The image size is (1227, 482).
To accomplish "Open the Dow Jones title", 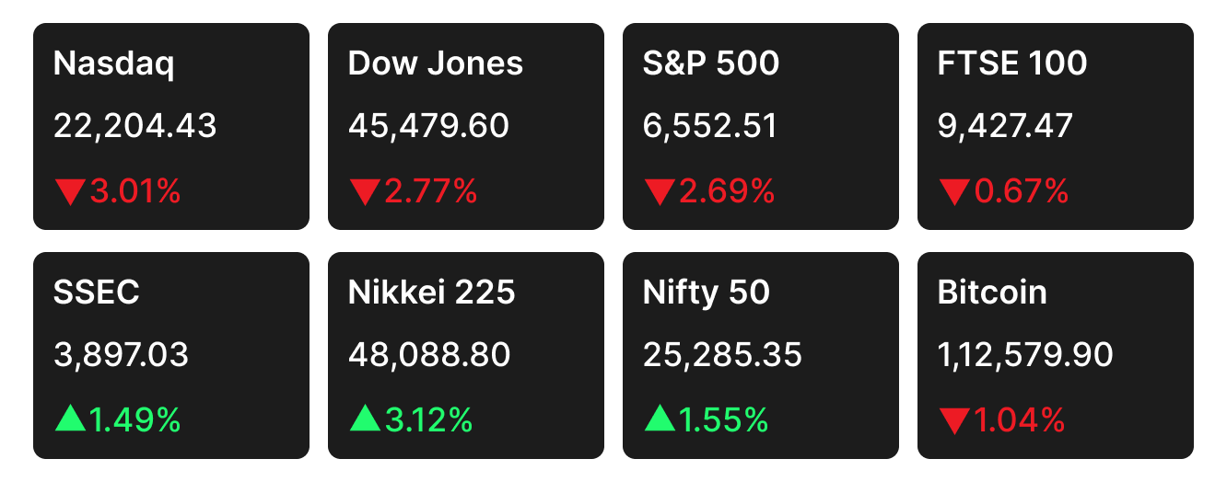I will pyautogui.click(x=435, y=63).
